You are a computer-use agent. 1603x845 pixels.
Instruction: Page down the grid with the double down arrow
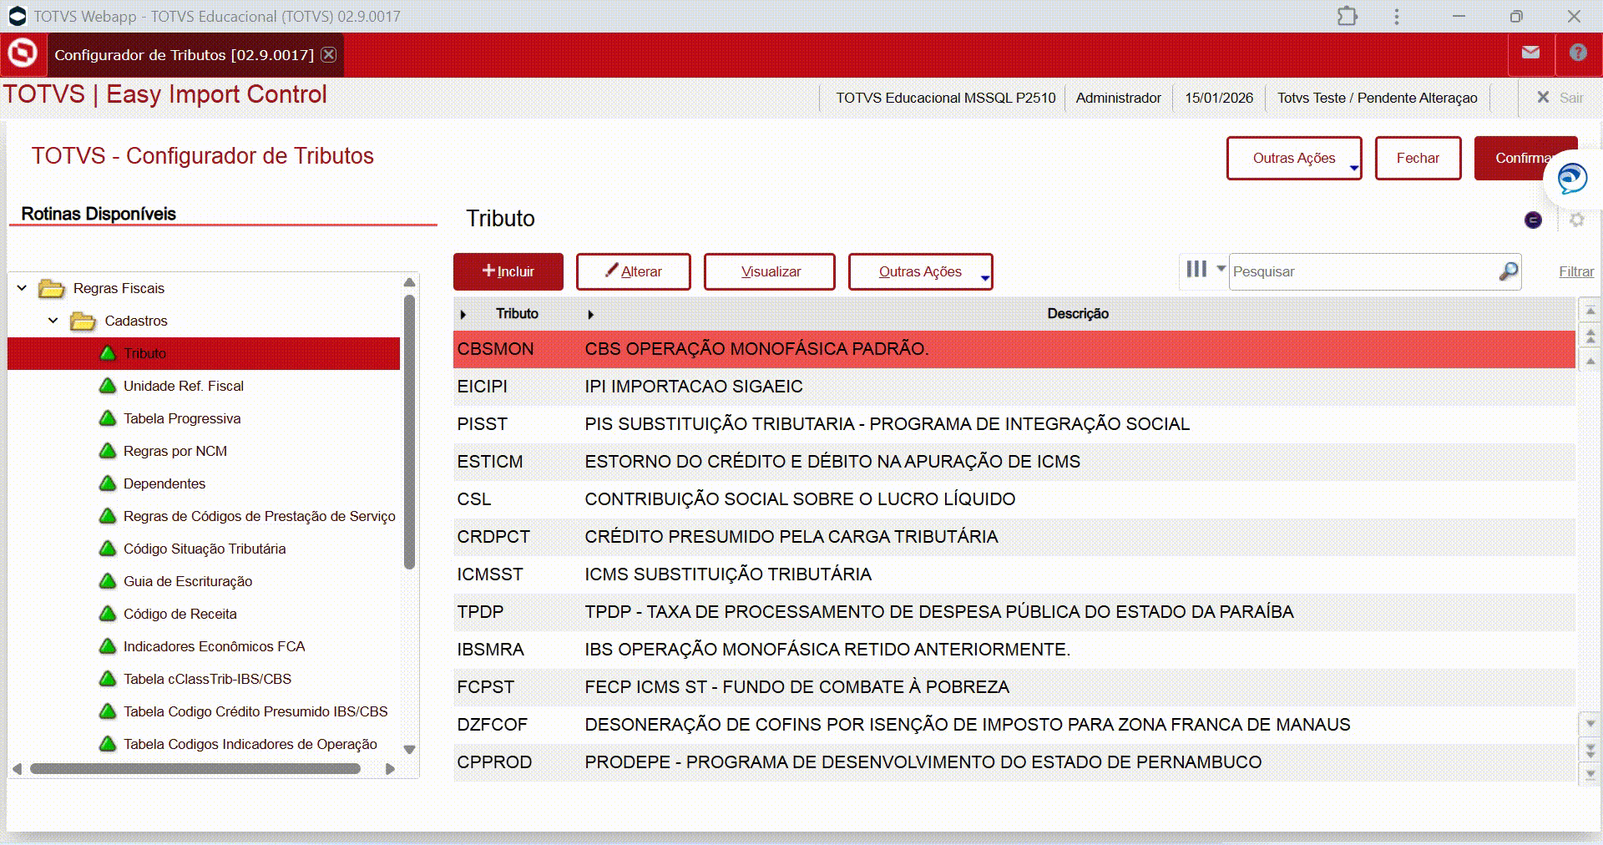(x=1590, y=749)
